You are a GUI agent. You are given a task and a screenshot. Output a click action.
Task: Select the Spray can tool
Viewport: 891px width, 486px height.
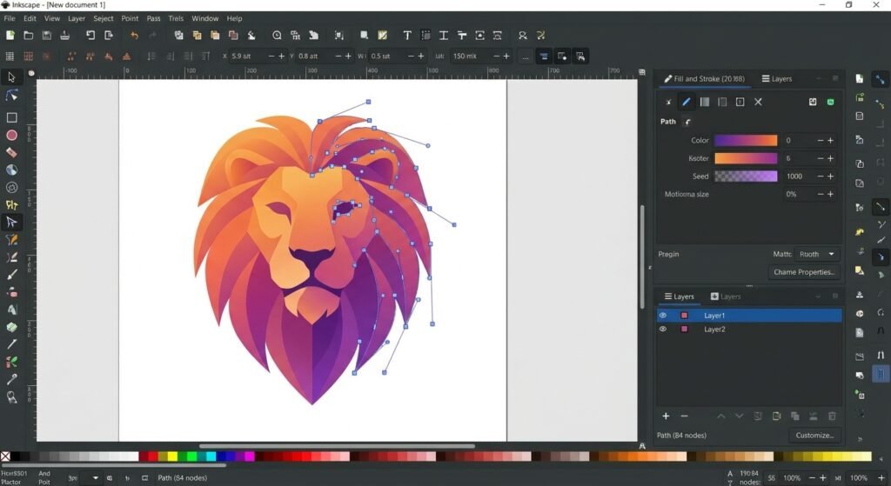[11, 292]
